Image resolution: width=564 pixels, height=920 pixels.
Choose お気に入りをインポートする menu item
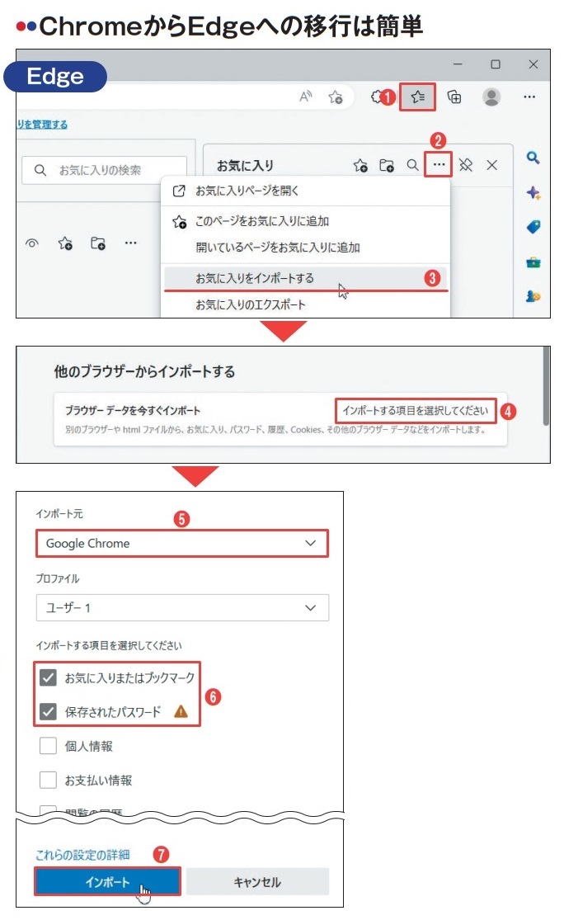[305, 278]
